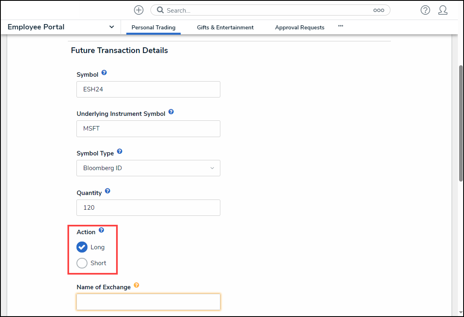Viewport: 464px width, 317px height.
Task: Click the orange Name of Exchange help icon
Action: [136, 286]
